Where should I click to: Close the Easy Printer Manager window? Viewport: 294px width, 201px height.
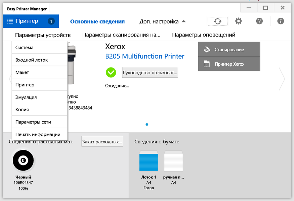tap(282, 8)
